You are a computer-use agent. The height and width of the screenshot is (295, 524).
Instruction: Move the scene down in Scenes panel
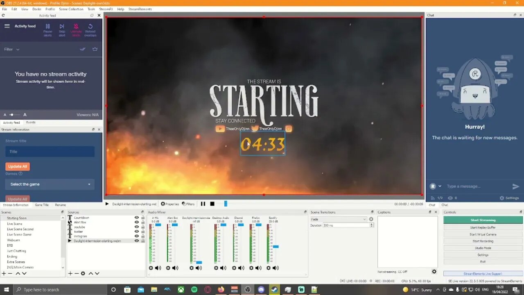pos(24,273)
